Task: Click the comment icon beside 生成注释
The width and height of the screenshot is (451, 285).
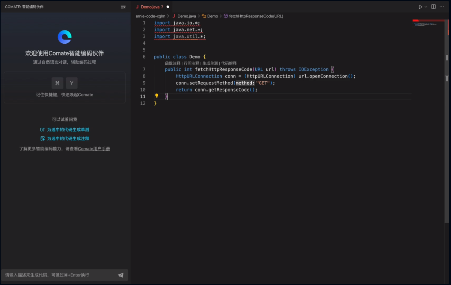Action: pos(43,139)
